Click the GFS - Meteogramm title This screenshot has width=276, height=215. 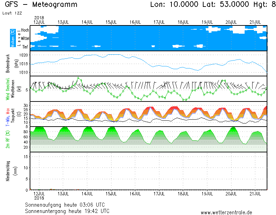41,5
